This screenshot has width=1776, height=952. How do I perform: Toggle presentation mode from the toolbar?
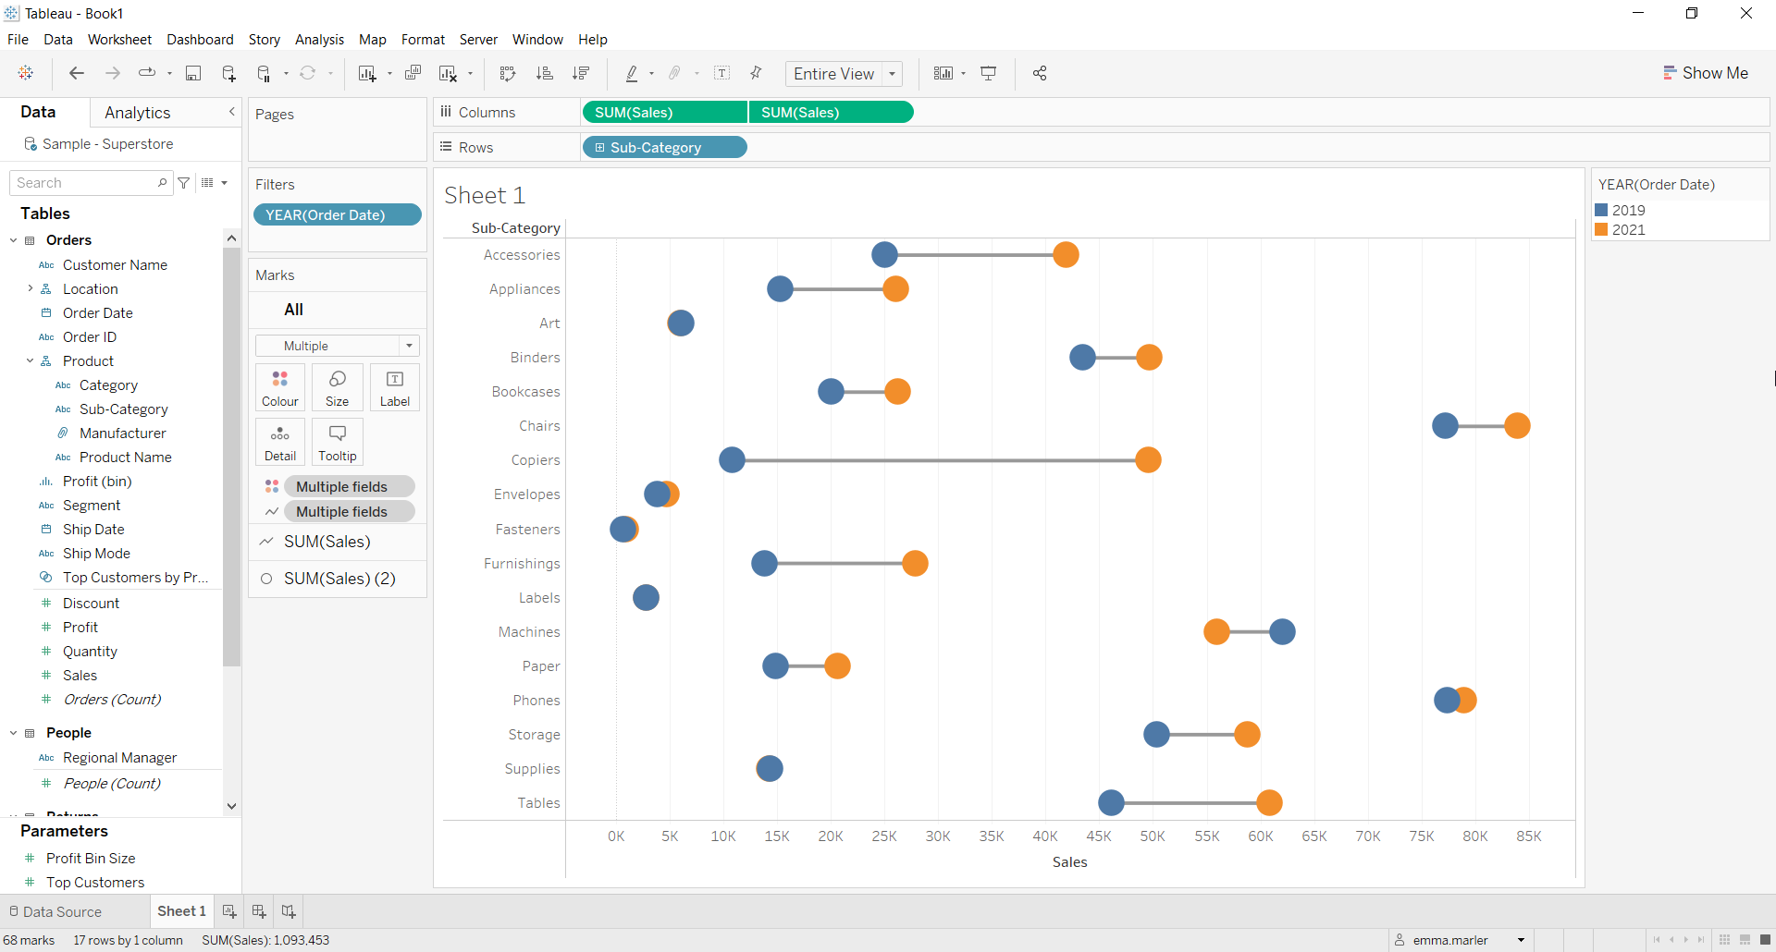tap(989, 74)
